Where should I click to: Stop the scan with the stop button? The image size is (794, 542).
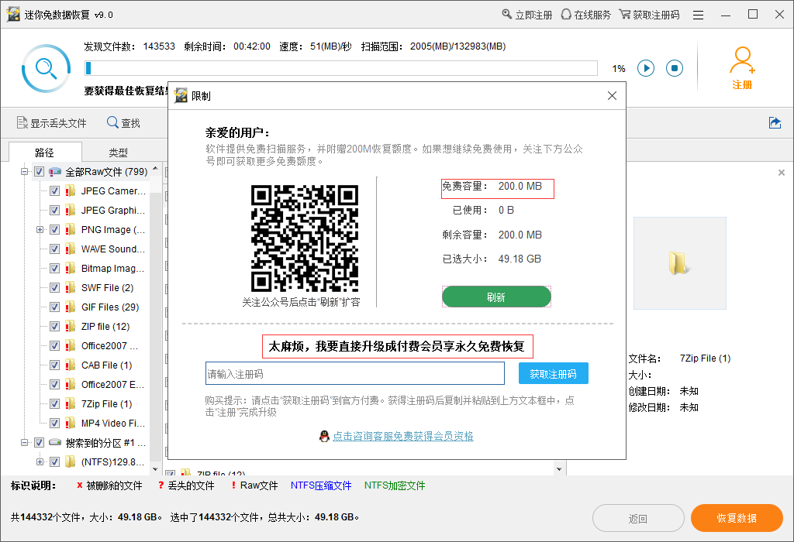tap(675, 68)
